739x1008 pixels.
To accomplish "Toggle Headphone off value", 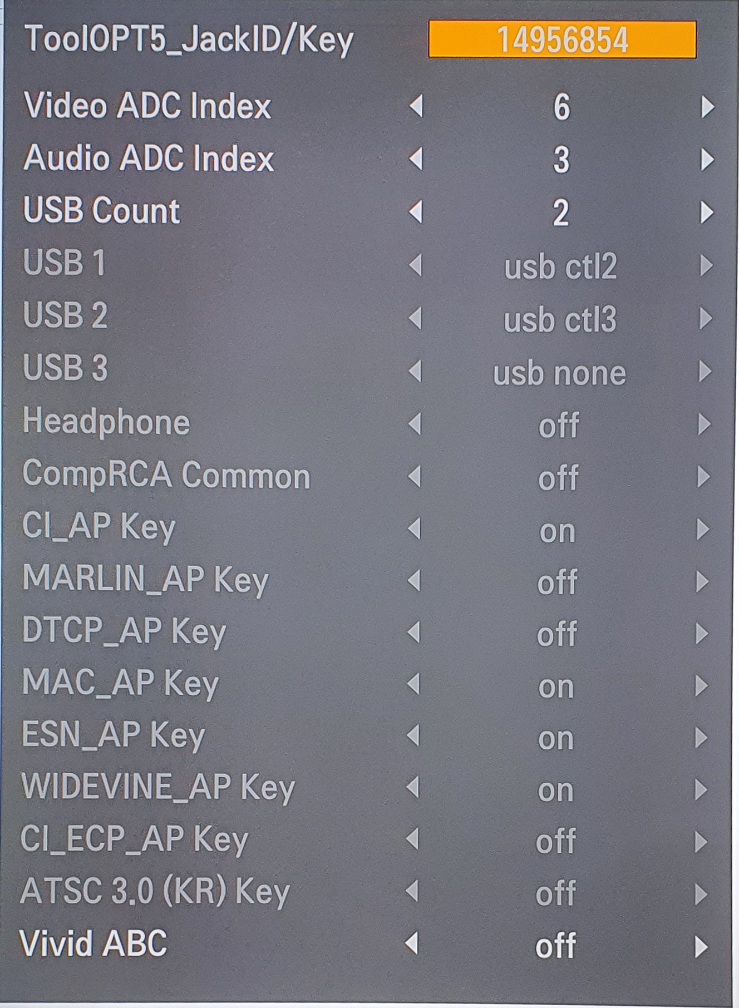I will point(558,426).
